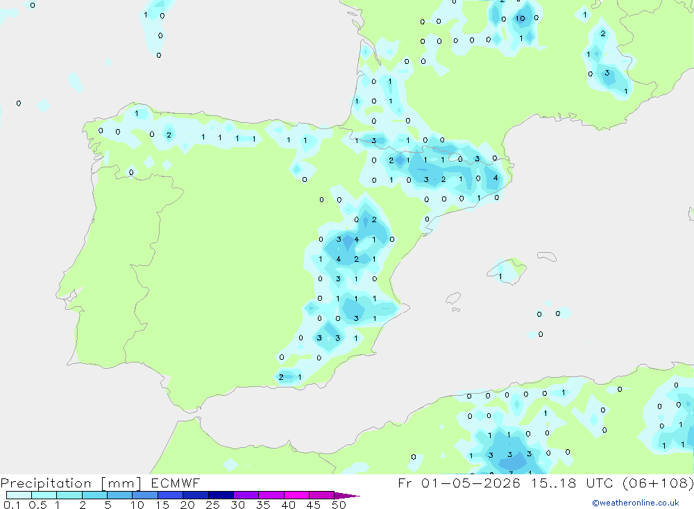Click the 10–15 mm blue legend swatch
The image size is (694, 509).
[145, 495]
